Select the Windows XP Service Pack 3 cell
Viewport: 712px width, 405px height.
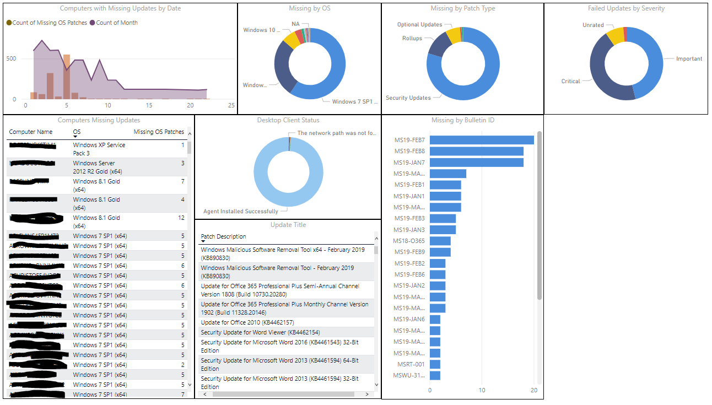99,149
